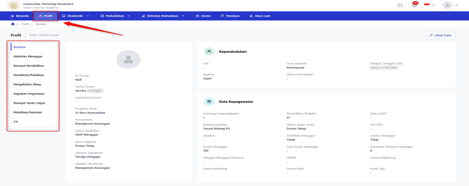Screen dimensions: 469x186
Task: Go to the Beranda menu
Action: (x=20, y=16)
